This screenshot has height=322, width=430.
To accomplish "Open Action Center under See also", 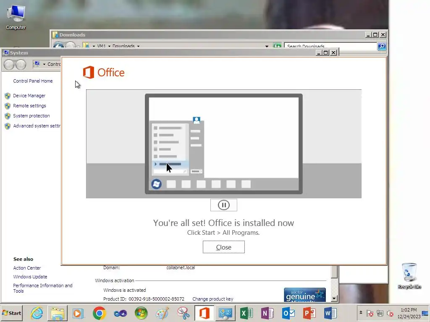I will (x=27, y=268).
